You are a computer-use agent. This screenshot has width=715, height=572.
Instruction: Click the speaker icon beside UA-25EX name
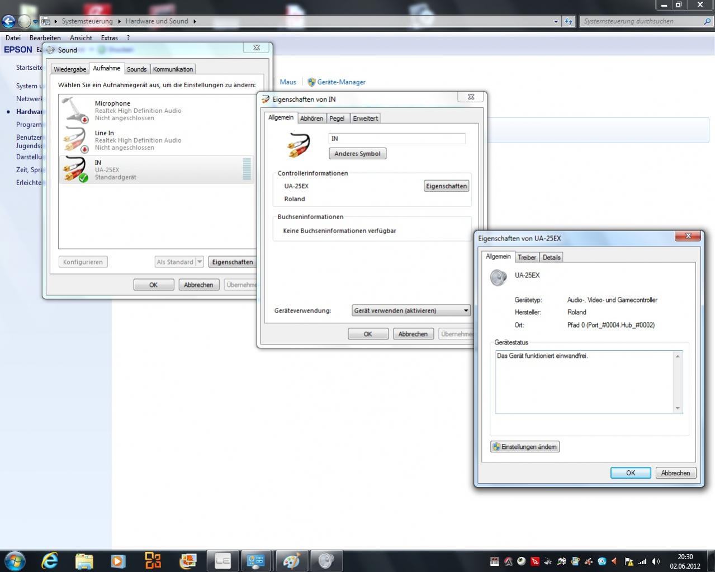tap(498, 277)
